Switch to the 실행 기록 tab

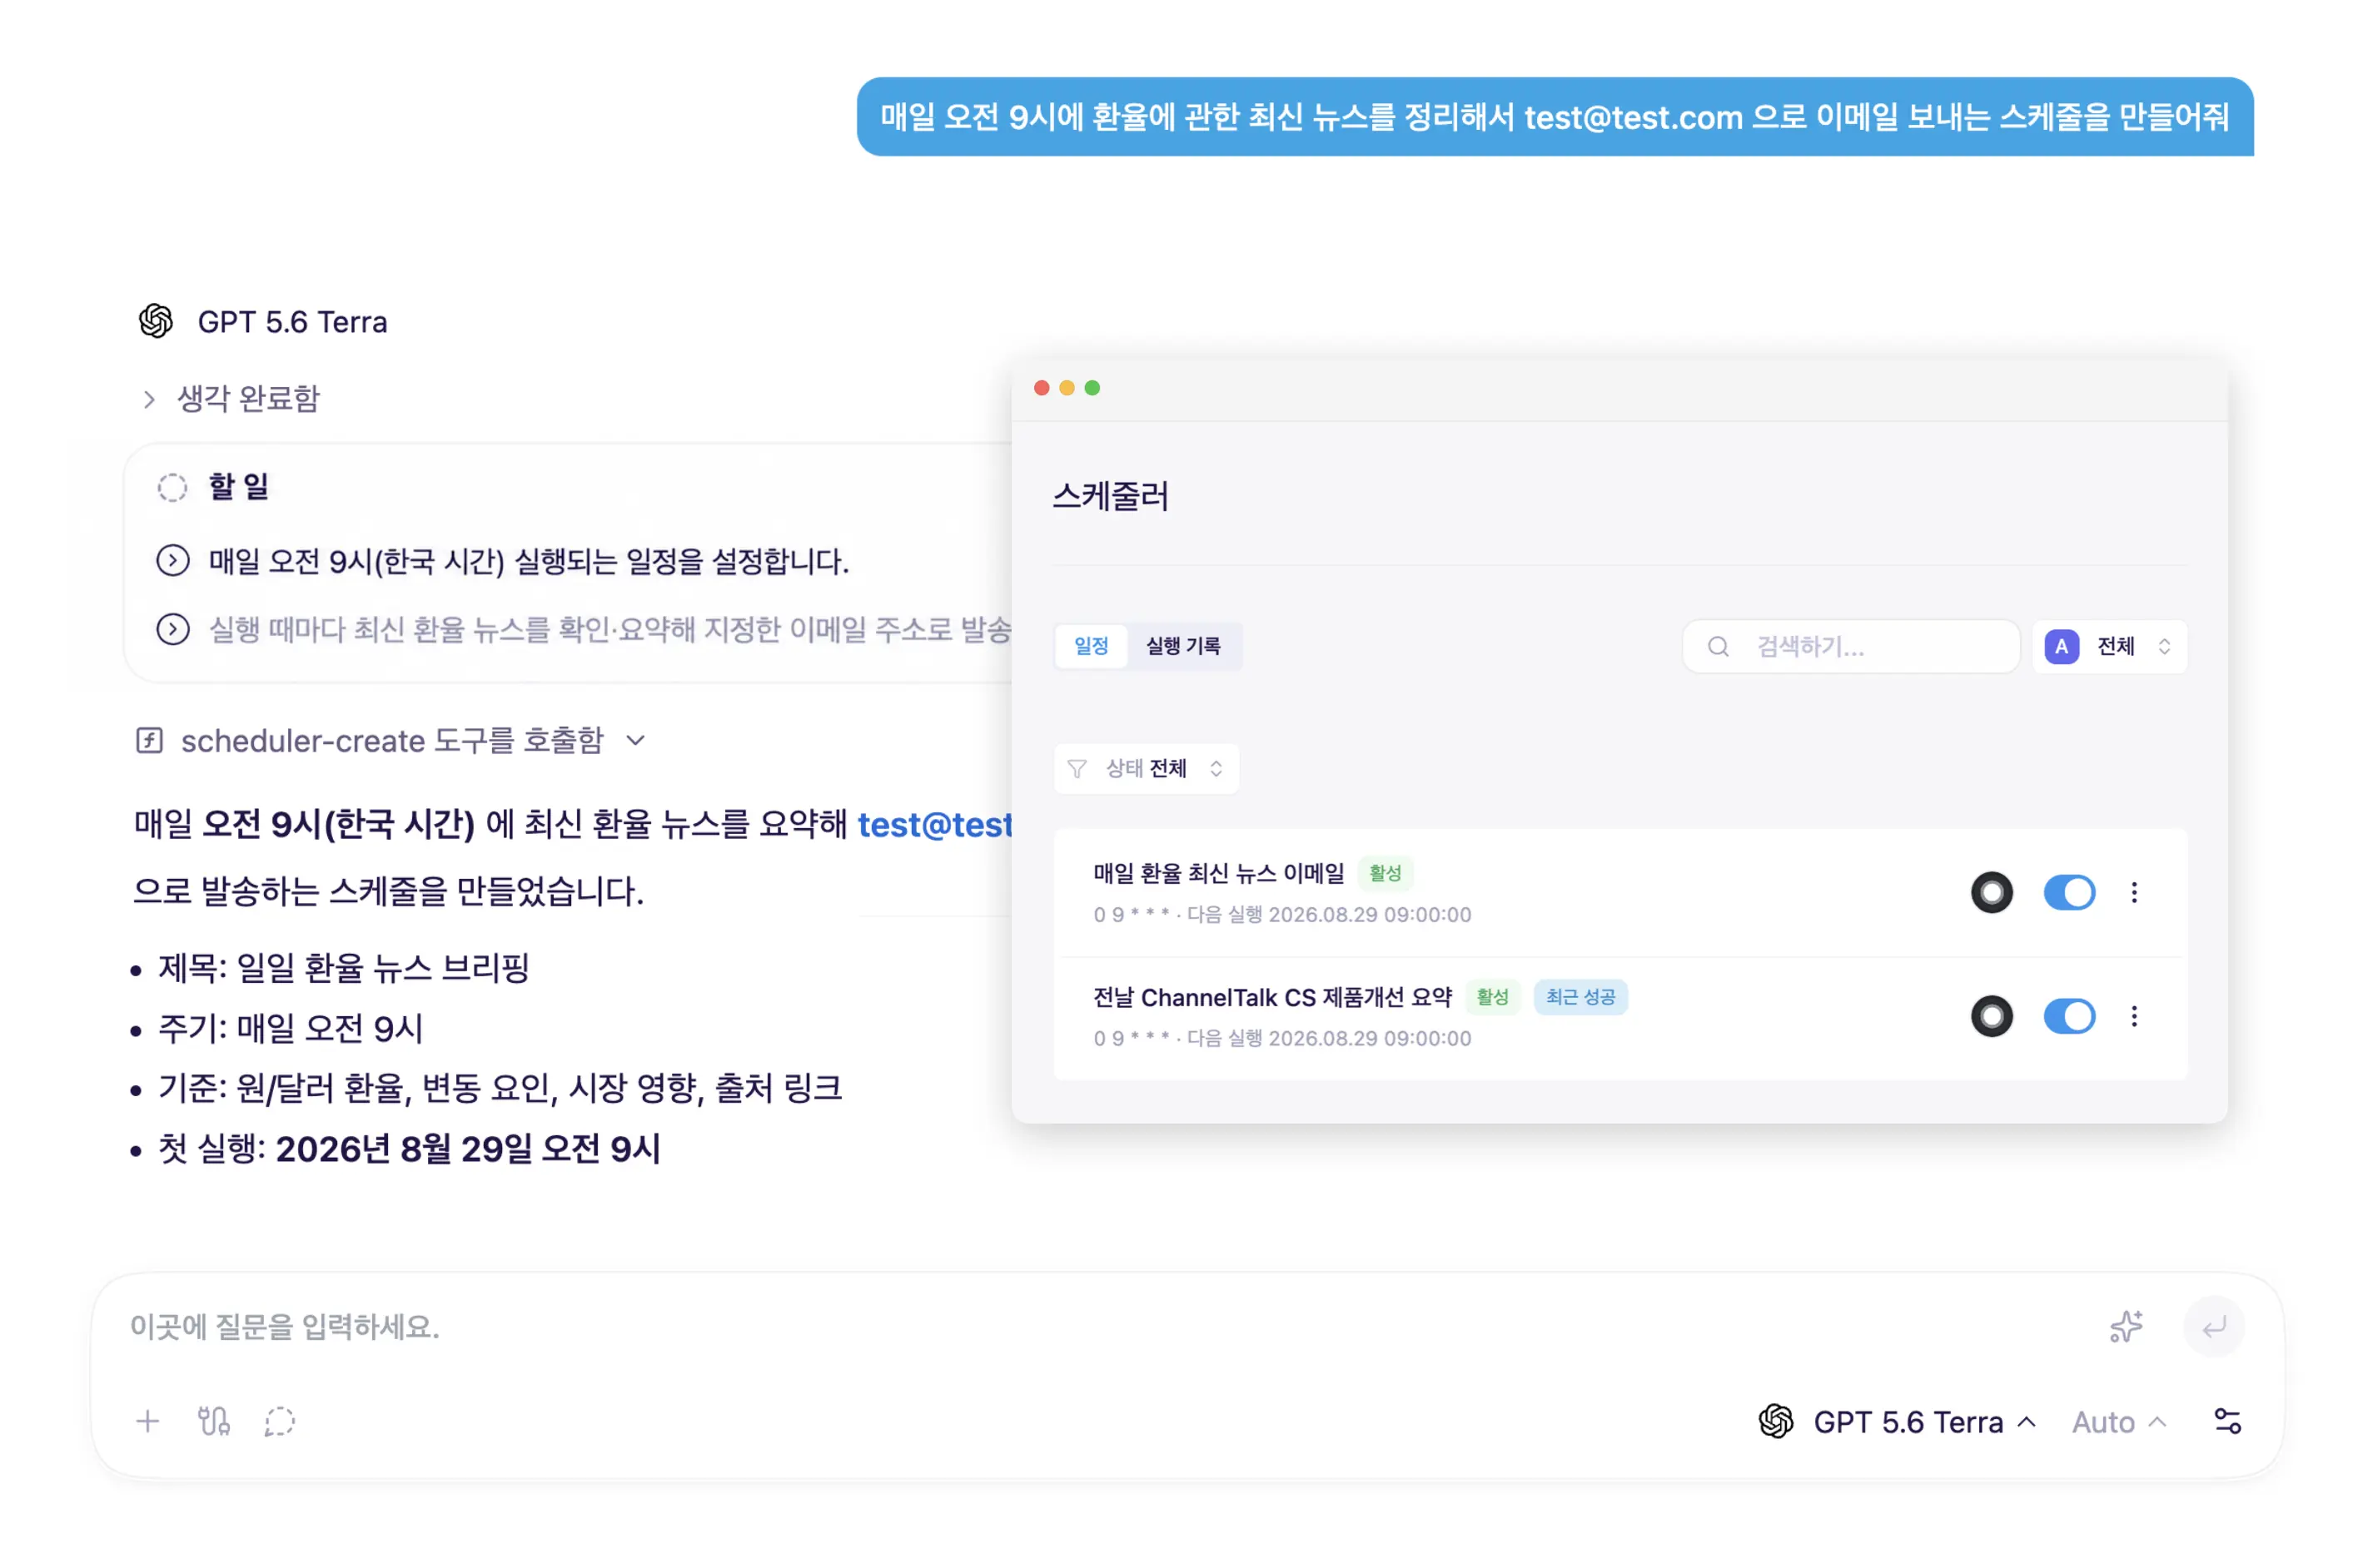tap(1182, 646)
